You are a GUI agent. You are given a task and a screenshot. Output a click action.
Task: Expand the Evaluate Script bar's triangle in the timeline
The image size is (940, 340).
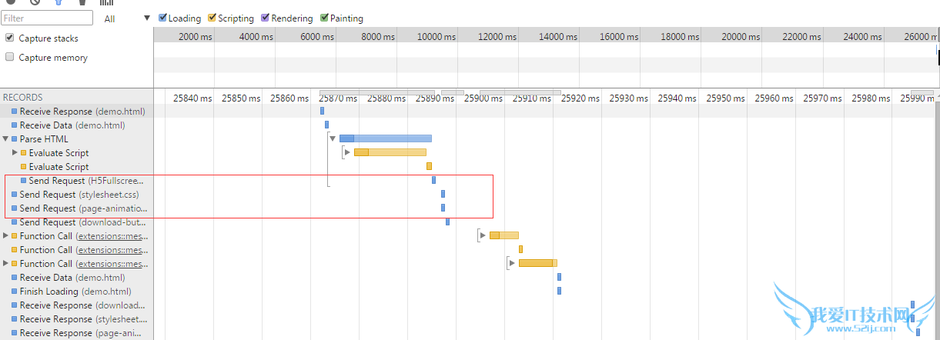click(x=347, y=152)
